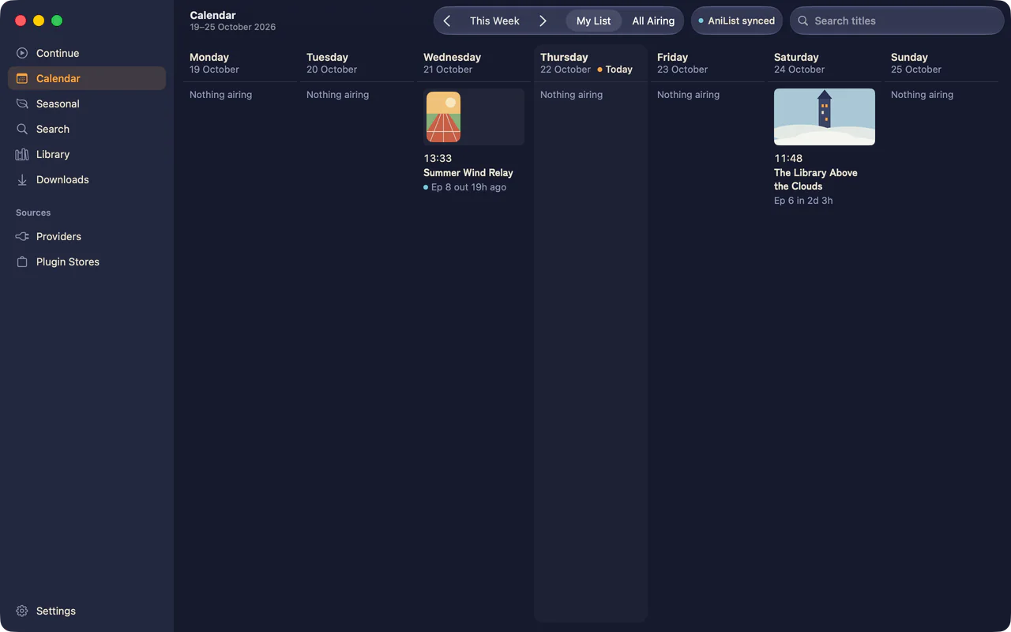The width and height of the screenshot is (1011, 632).
Task: Switch to the All Airing filter
Action: coord(653,21)
